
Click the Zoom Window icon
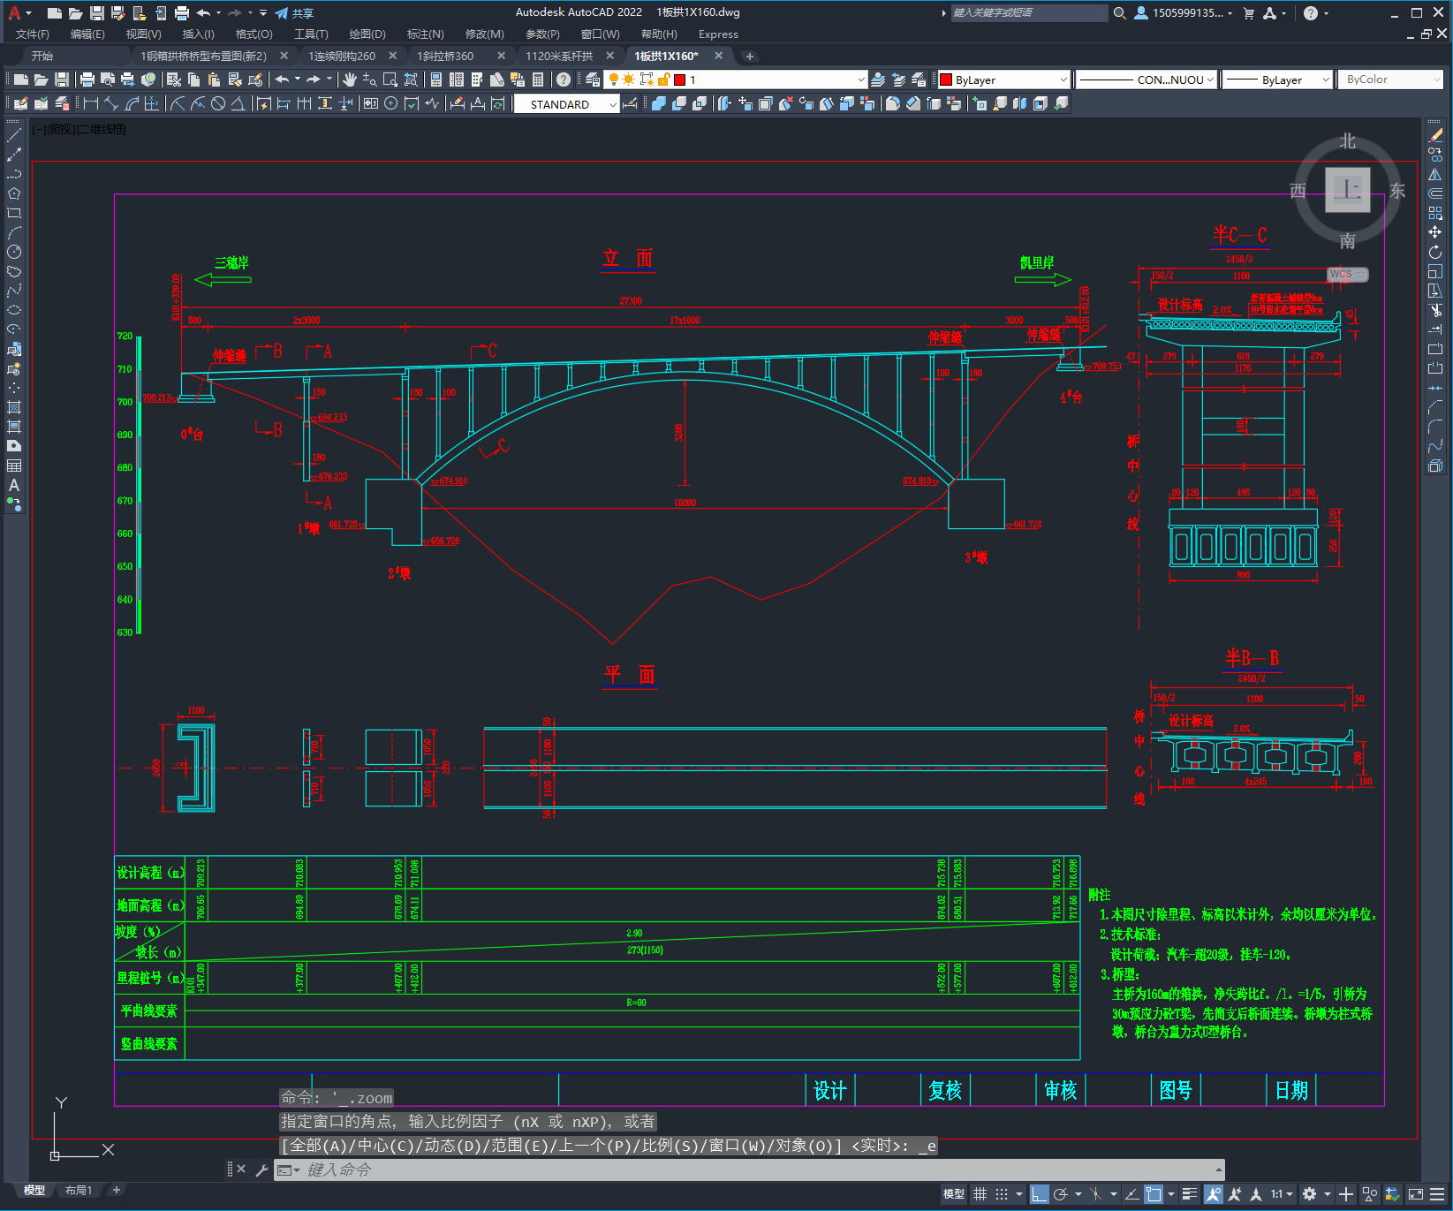[x=390, y=79]
